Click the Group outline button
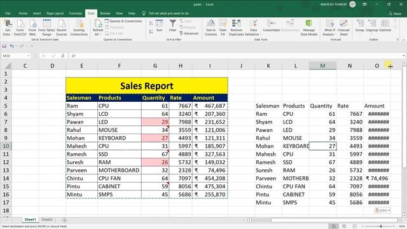 tap(360, 26)
